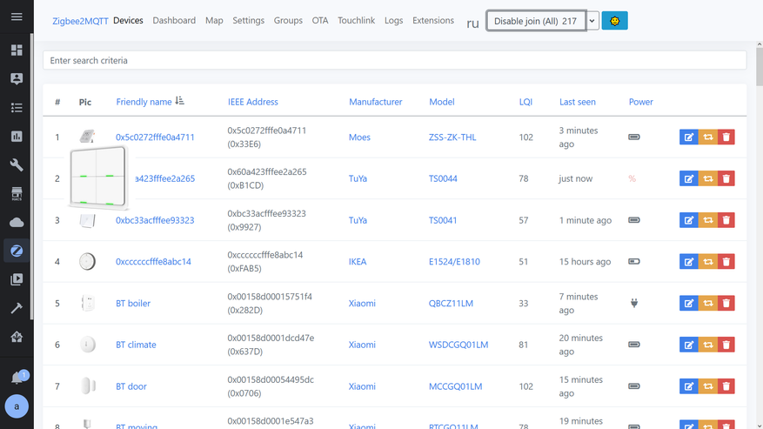Expand the join target dropdown arrow
763x429 pixels.
coord(592,21)
